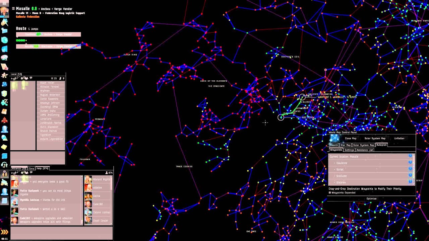
Task: Select the Help chat tab
Action: 43,168
